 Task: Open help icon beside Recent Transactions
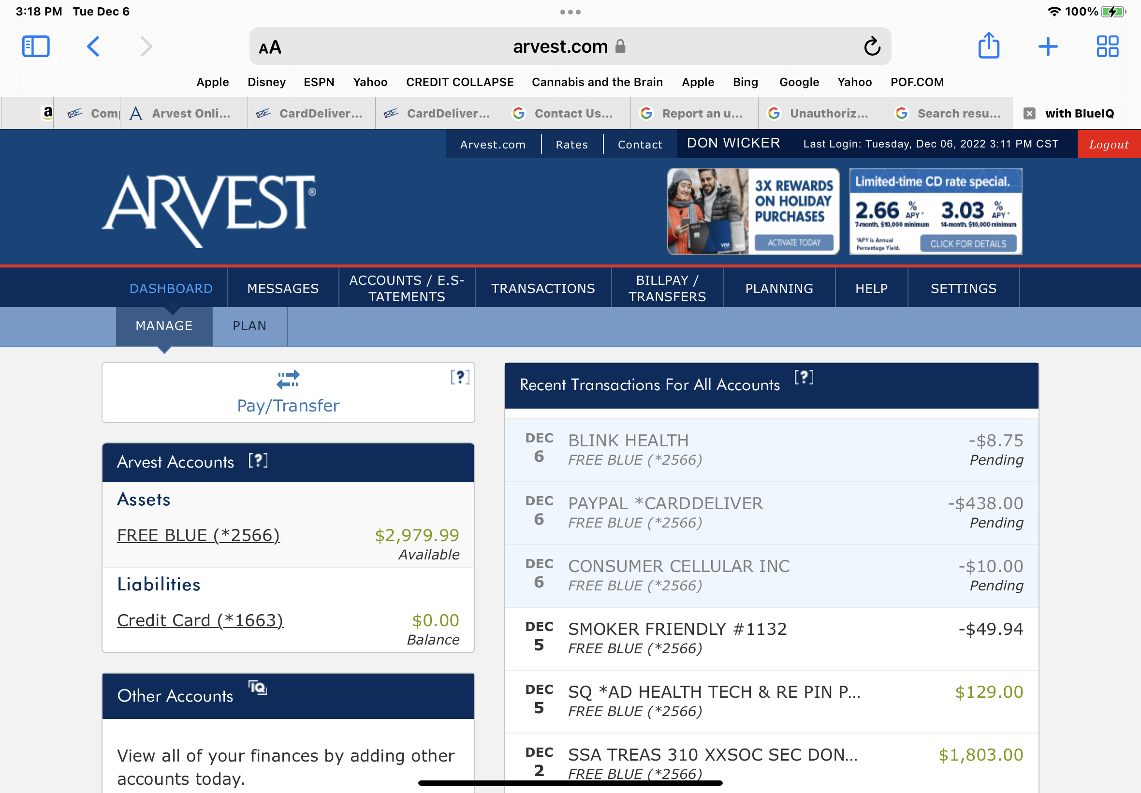click(x=803, y=377)
